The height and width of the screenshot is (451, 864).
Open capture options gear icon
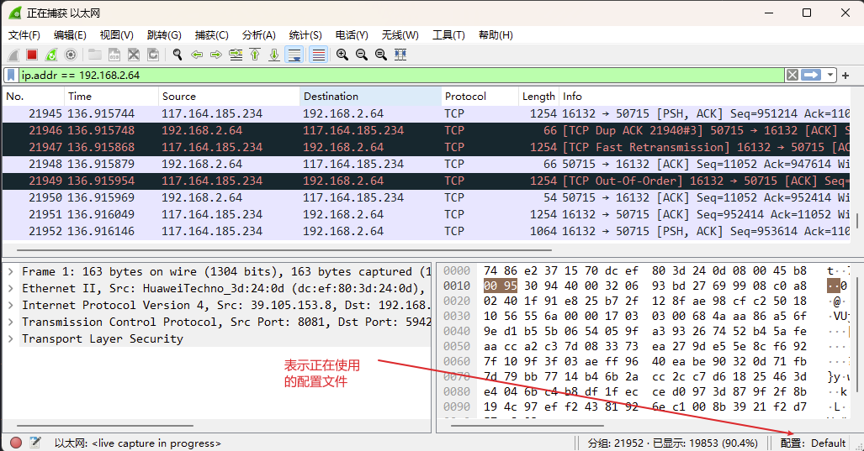(x=71, y=55)
